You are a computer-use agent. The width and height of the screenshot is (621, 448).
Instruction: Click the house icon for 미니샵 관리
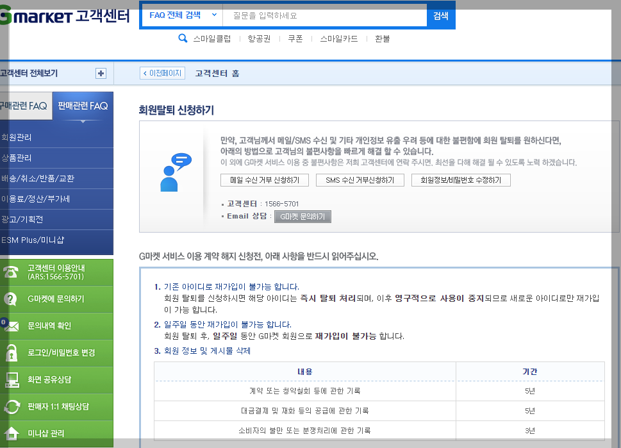coord(12,433)
